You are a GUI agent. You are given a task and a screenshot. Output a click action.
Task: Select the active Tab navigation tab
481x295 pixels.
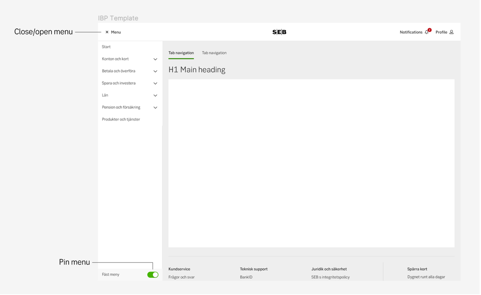pos(181,53)
